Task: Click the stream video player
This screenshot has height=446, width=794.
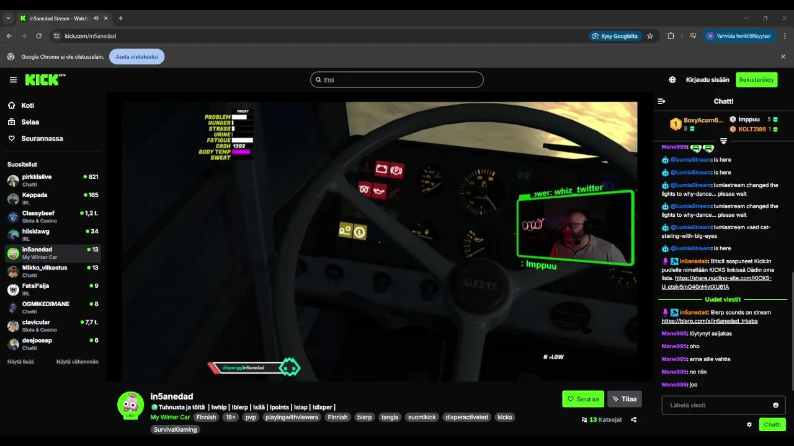Action: tap(379, 241)
